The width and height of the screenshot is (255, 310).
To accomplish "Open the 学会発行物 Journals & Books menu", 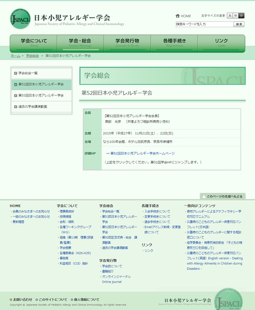I will [127, 43].
